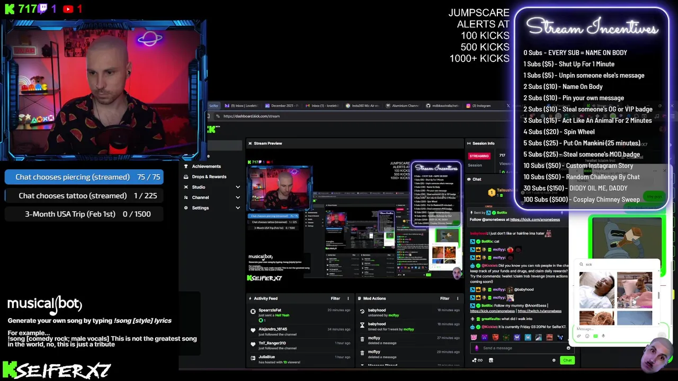Click the Settings gear in sidebar
The width and height of the screenshot is (678, 381).
pos(186,208)
